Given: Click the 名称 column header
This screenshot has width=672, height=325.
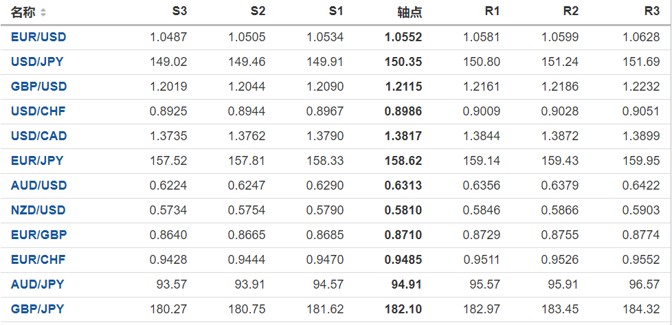Looking at the screenshot, I should (23, 12).
